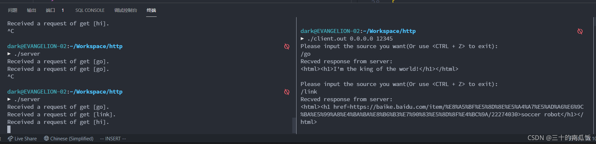The height and width of the screenshot is (144, 596).
Task: Switch to the SQL CONSOLE tab
Action: point(90,10)
